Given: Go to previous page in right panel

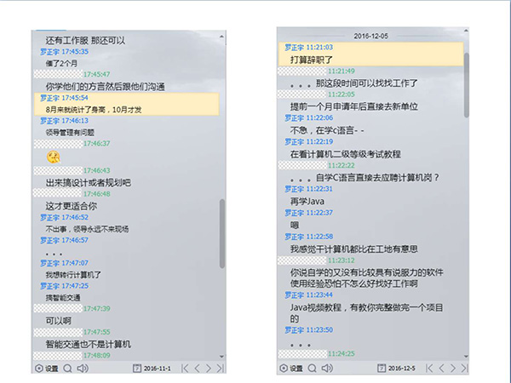Looking at the screenshot, I should pyautogui.click(x=440, y=369).
